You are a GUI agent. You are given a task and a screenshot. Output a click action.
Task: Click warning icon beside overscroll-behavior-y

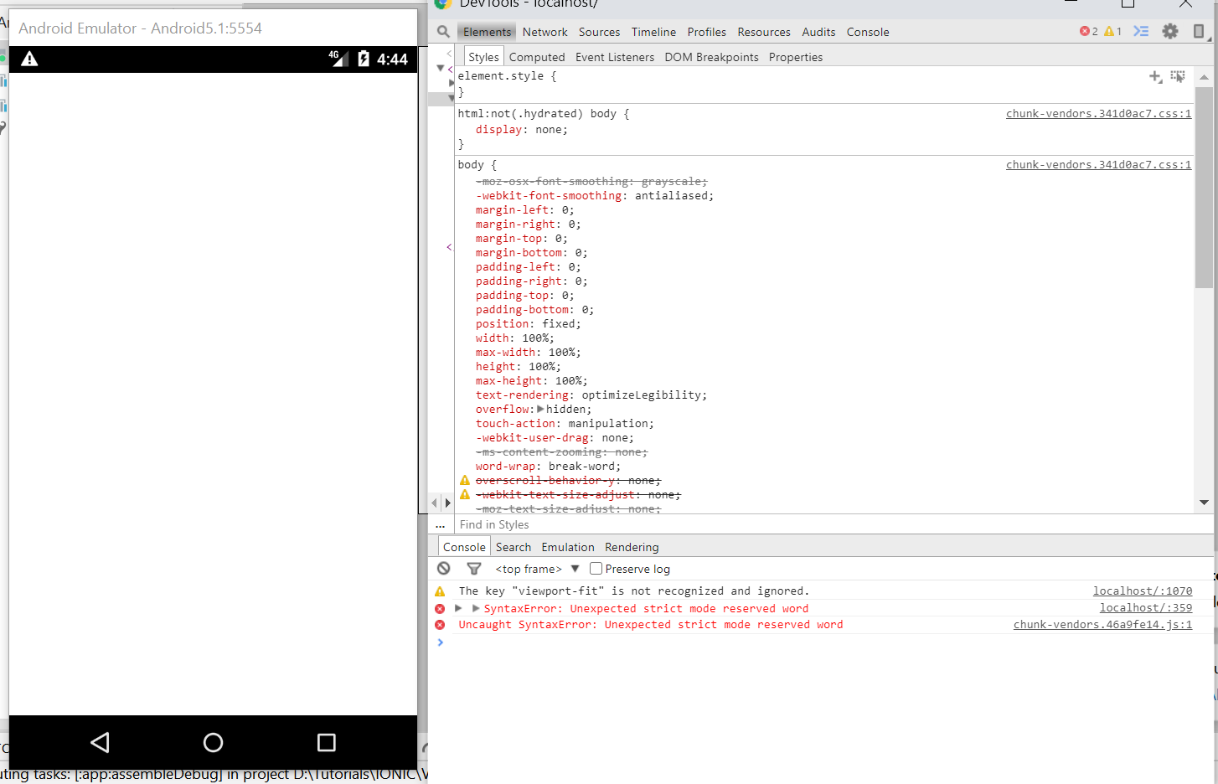point(465,480)
